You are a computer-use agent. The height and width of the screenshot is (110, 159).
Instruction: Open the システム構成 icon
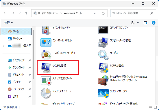(x=103, y=68)
